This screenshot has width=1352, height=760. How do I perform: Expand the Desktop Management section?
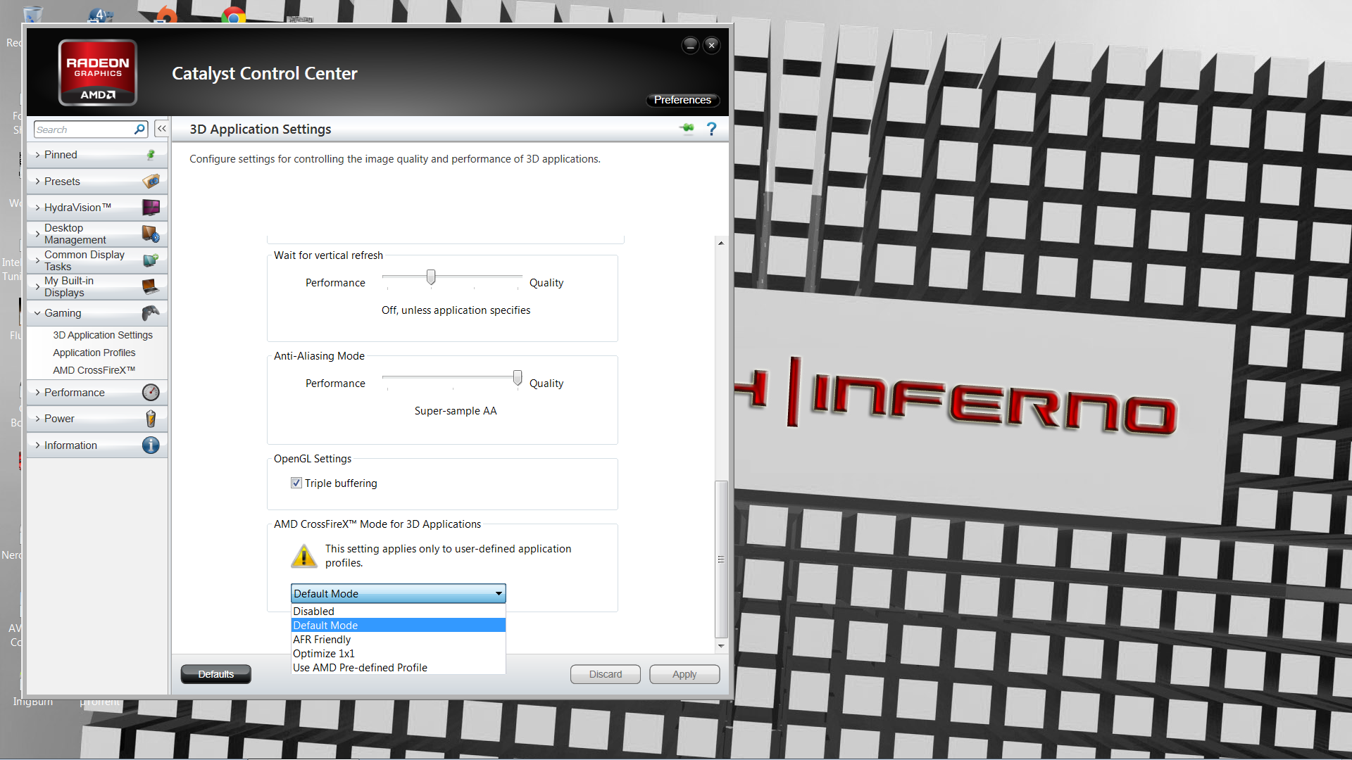coord(38,234)
